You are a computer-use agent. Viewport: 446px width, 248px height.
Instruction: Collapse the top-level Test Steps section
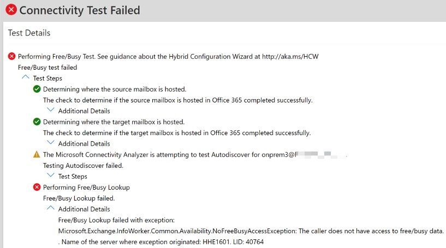point(25,78)
